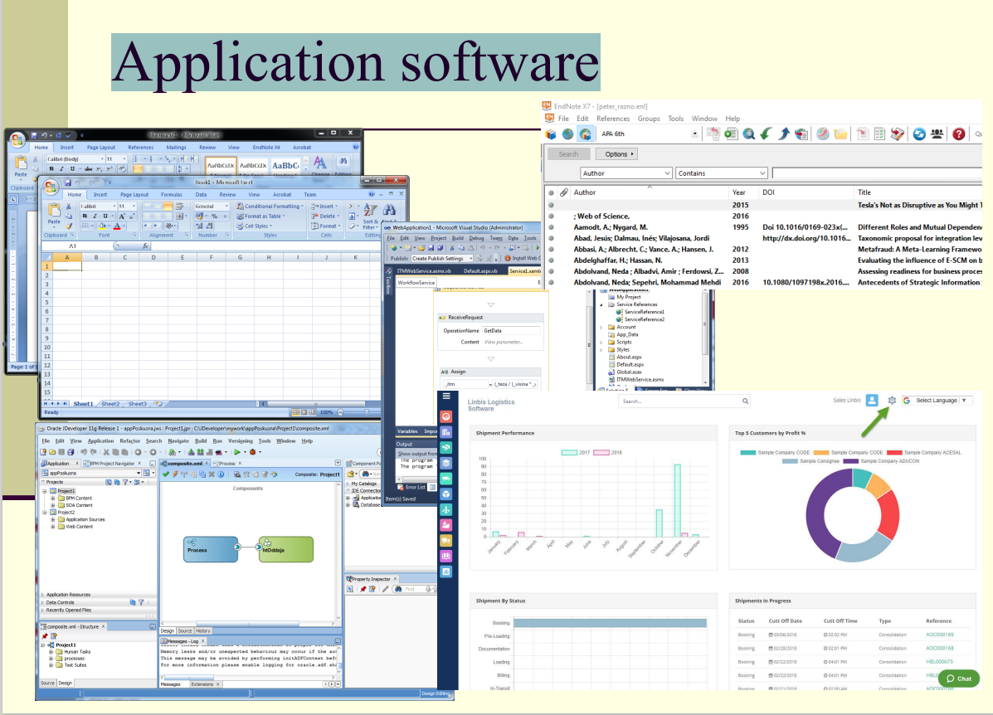Switch EndNote to Online Search Mode globe icon

568,134
